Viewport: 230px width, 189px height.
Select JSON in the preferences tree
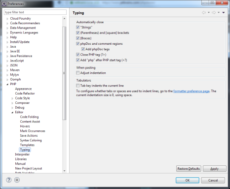tap(14, 65)
